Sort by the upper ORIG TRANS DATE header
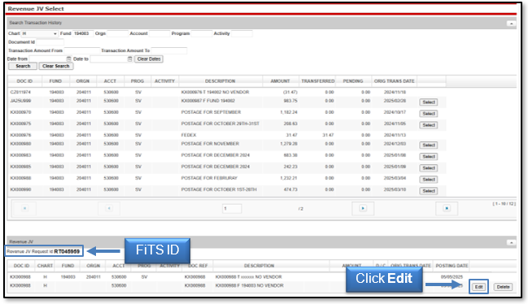The width and height of the screenshot is (528, 304). point(395,81)
